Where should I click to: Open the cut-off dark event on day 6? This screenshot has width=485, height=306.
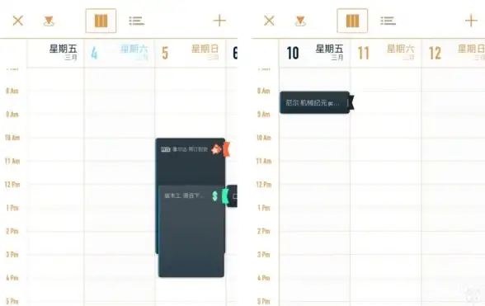click(x=233, y=195)
